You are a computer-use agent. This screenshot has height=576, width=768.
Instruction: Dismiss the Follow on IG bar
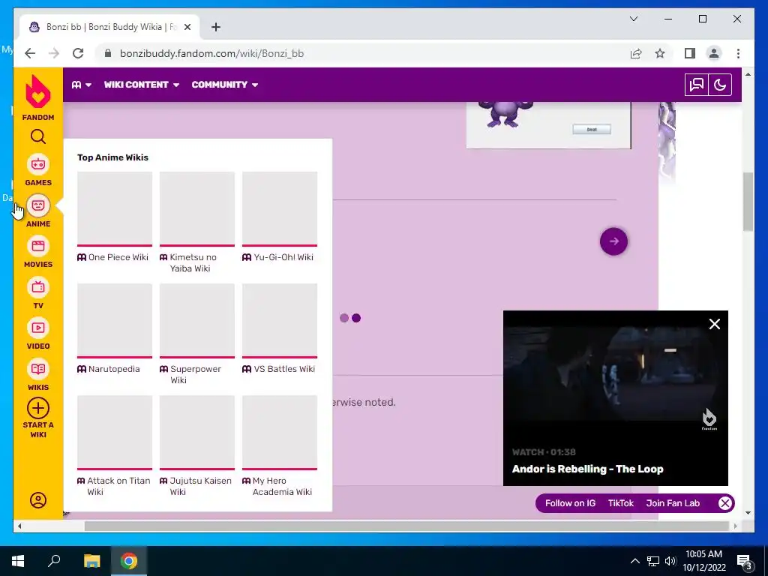coord(725,503)
